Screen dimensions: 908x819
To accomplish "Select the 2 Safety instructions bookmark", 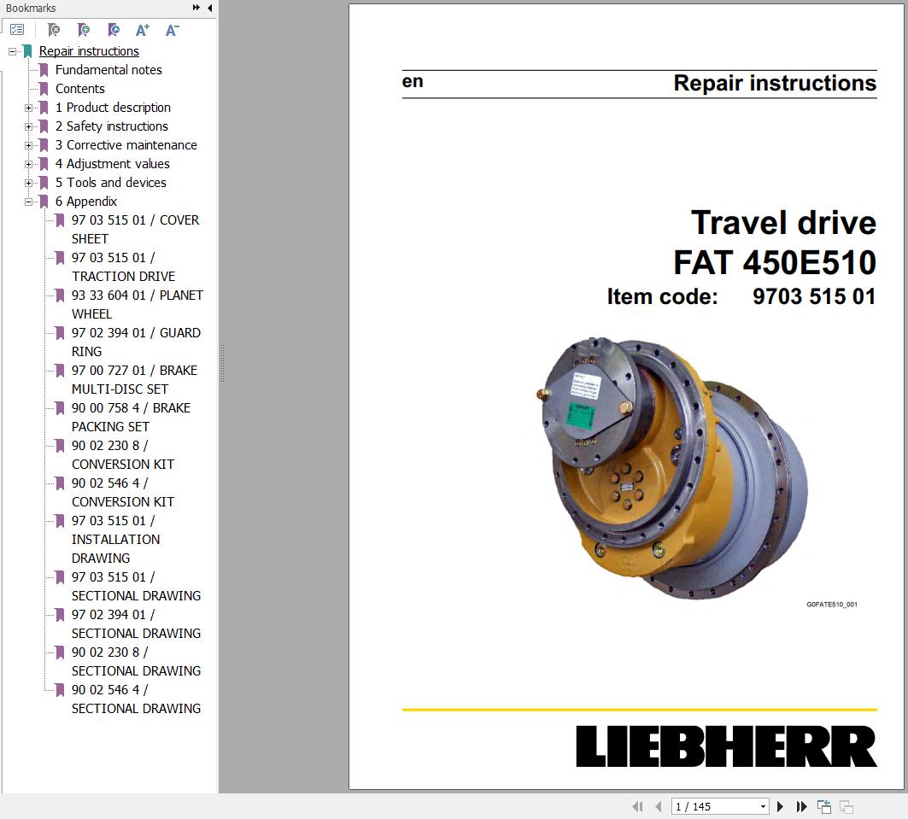I will (112, 126).
